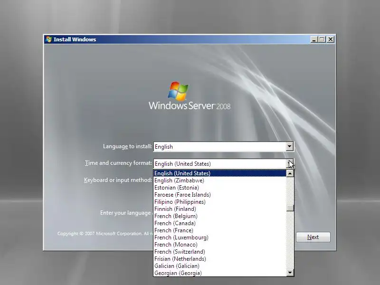Pick Galician (Galician) option
Screen dimensions: 380x285
(220, 266)
